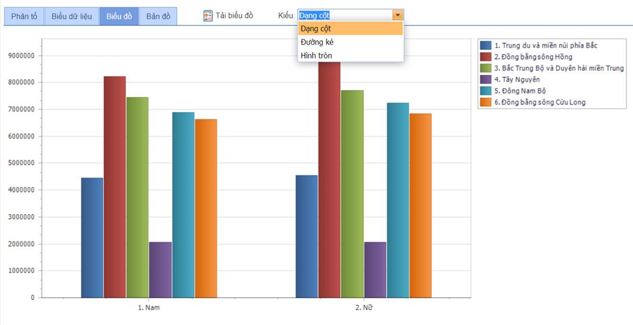
Task: Collapse the Kiểu dropdown arrow
Action: pyautogui.click(x=397, y=16)
